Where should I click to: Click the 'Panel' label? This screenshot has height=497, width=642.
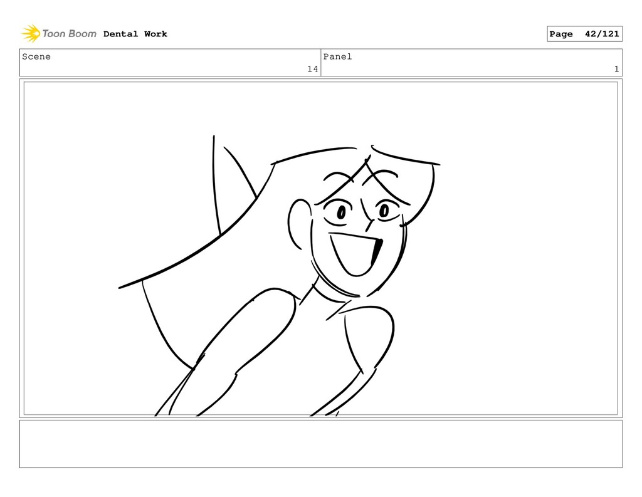point(337,56)
